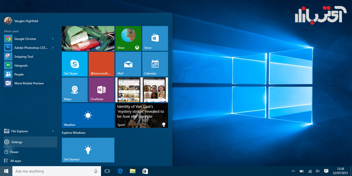Open the Calendar tile
Screen dimensions: 352x176
[x=155, y=64]
